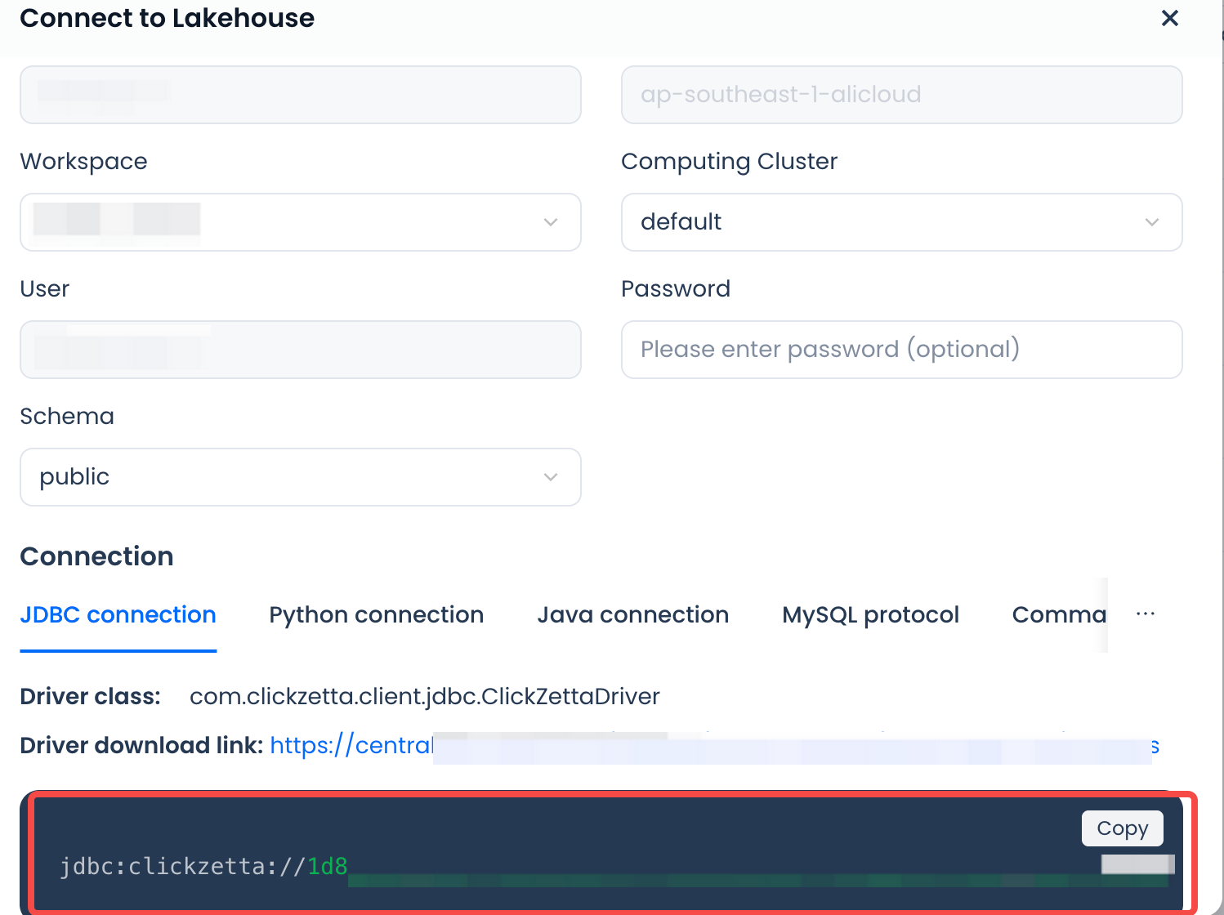The width and height of the screenshot is (1224, 915).
Task: Expand the Workspace dropdown
Action: (300, 222)
